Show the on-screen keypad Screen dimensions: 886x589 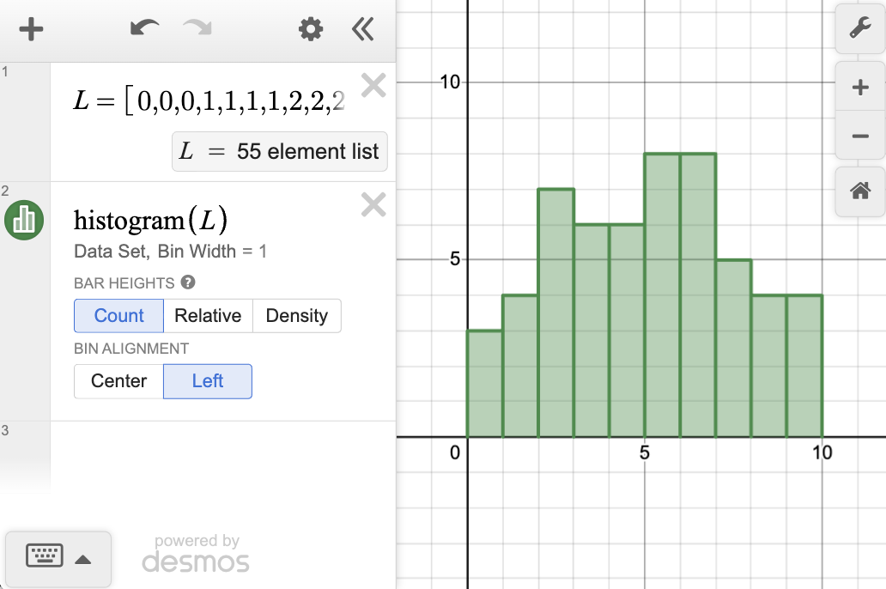point(45,556)
